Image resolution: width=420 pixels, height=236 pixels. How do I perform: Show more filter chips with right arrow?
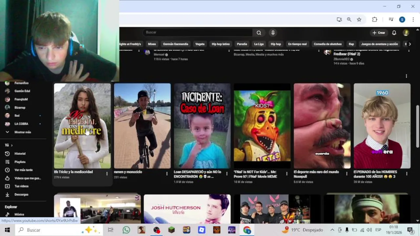coord(409,44)
